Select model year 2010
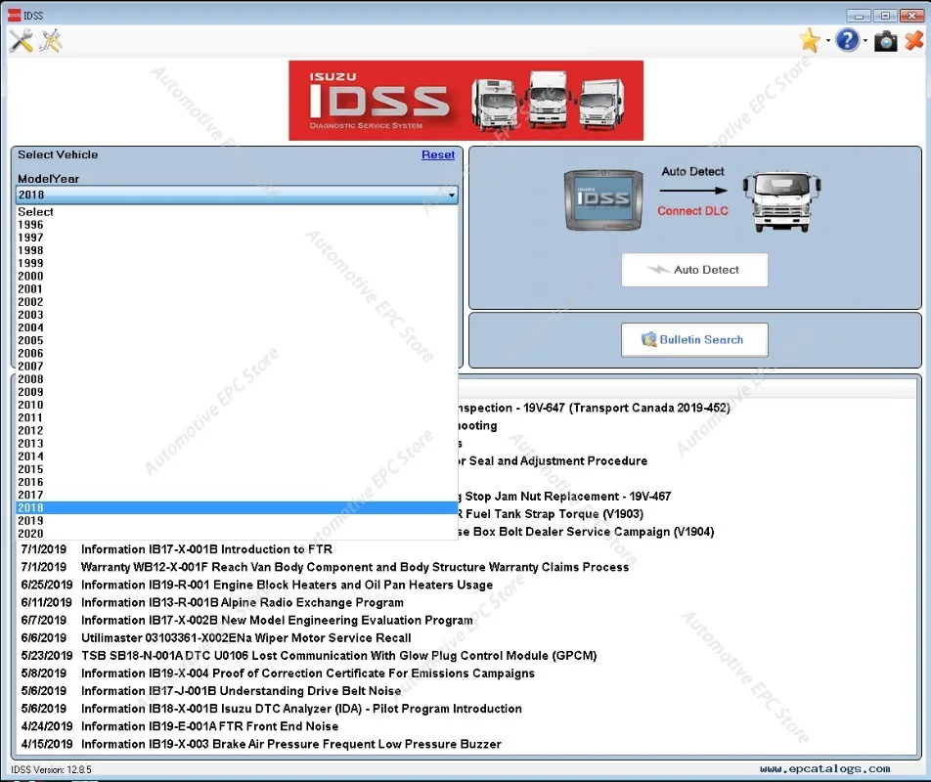 tap(237, 405)
